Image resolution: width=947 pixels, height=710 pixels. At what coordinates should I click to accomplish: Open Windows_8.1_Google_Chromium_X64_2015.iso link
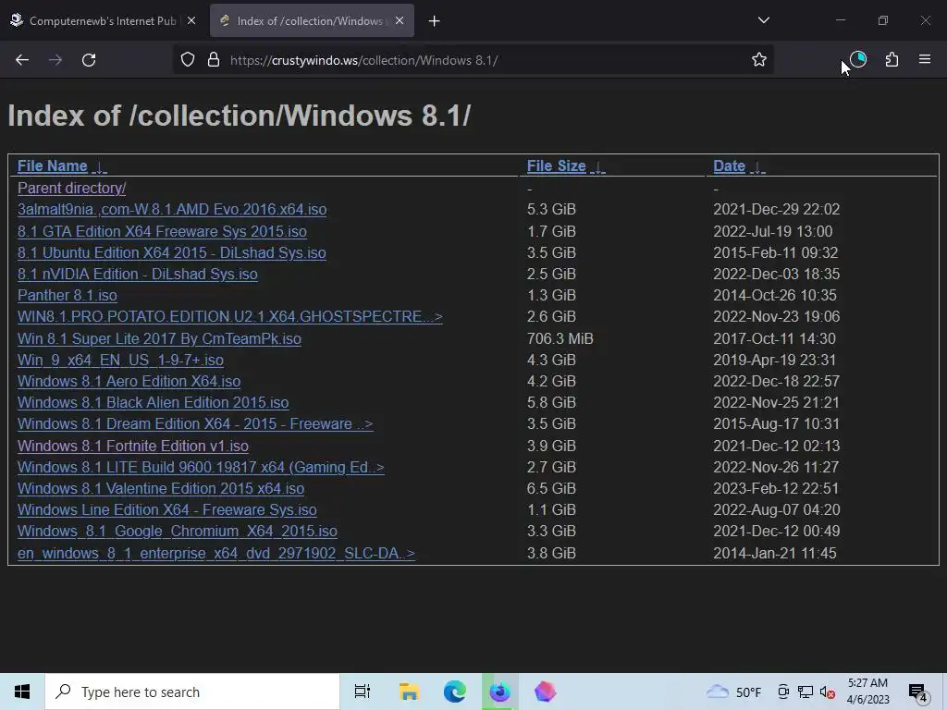[x=178, y=532]
